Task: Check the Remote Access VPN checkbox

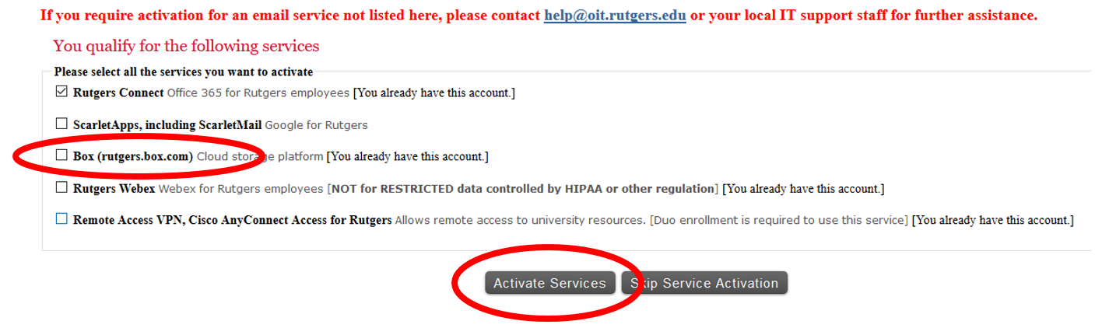Action: [x=61, y=219]
